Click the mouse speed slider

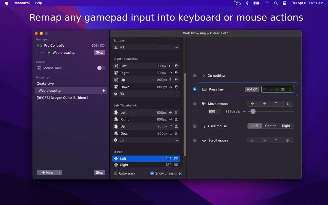point(271,111)
